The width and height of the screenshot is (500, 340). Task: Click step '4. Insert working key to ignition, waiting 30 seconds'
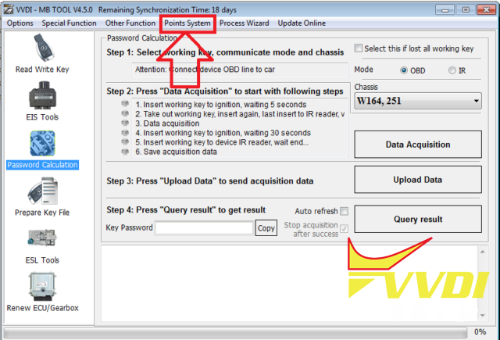click(223, 133)
